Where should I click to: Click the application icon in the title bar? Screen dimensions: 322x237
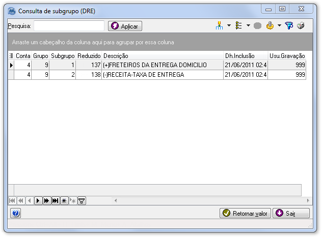point(12,11)
